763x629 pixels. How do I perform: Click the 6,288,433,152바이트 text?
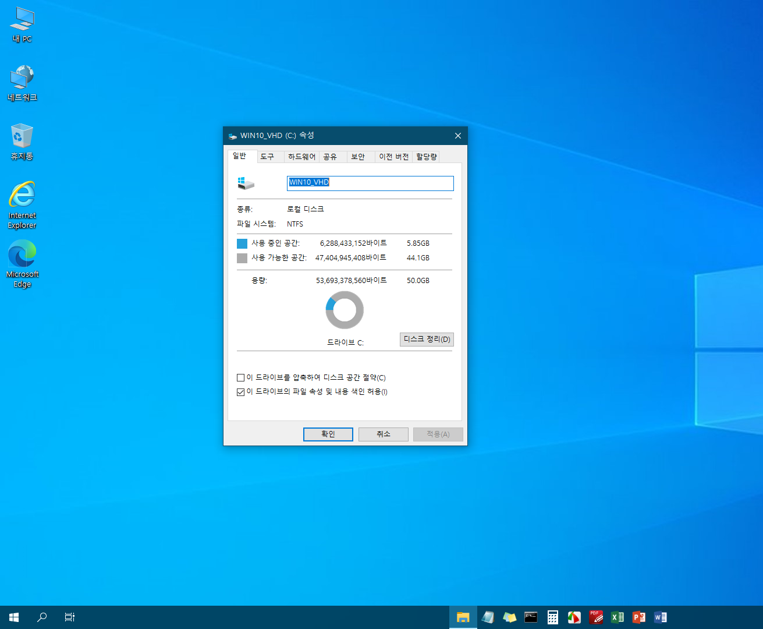point(353,243)
